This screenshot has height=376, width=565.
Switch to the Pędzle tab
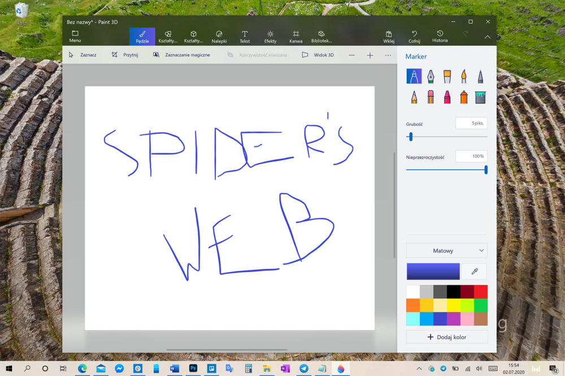pyautogui.click(x=142, y=36)
